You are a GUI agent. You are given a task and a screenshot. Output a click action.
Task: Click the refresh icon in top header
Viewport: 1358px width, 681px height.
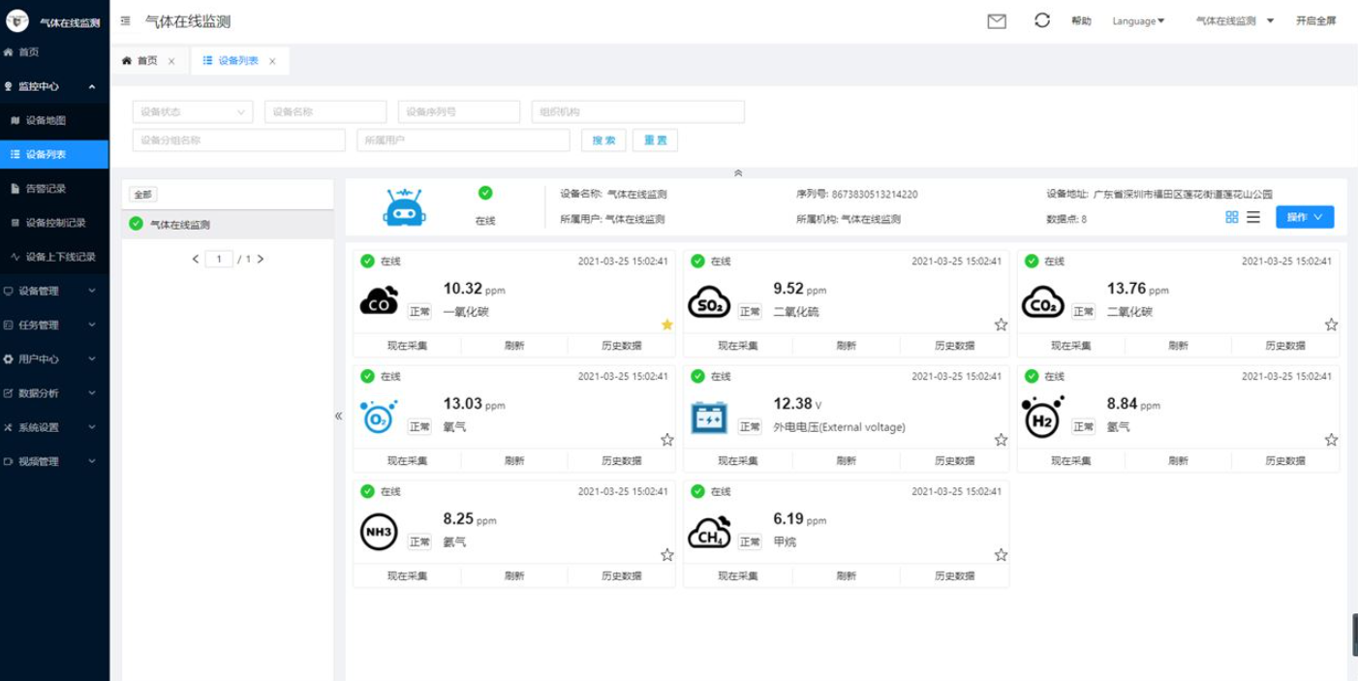click(1042, 20)
